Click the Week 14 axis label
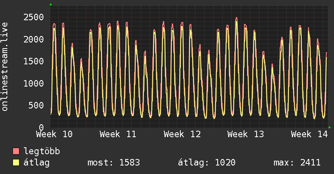Image resolution: width=334 pixels, height=174 pixels. (309, 134)
